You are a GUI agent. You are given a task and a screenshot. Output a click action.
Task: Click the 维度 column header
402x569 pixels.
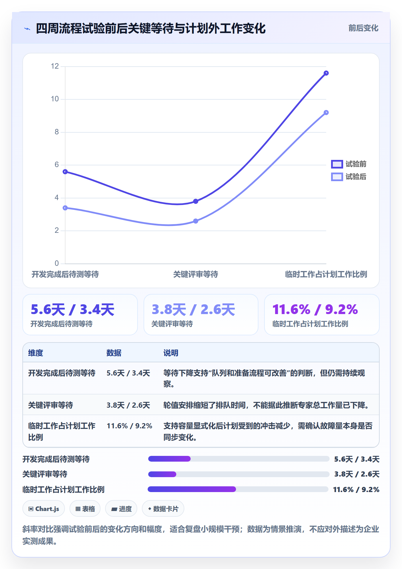coord(36,353)
